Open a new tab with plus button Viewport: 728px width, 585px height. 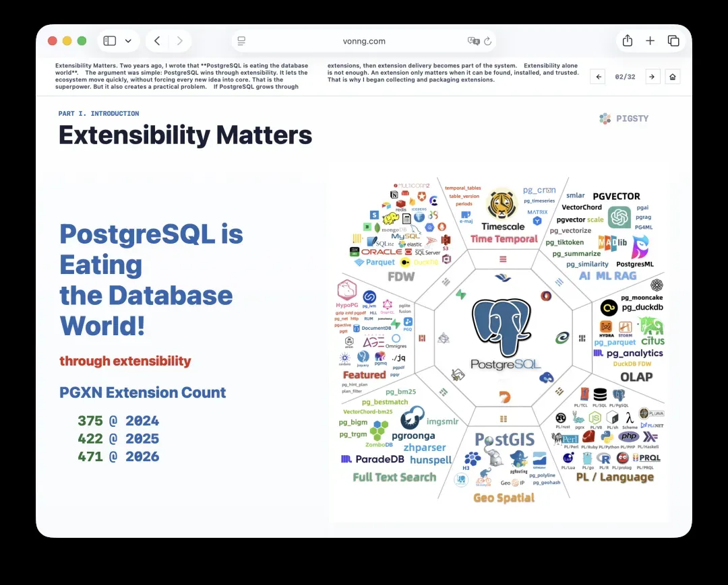tap(650, 41)
